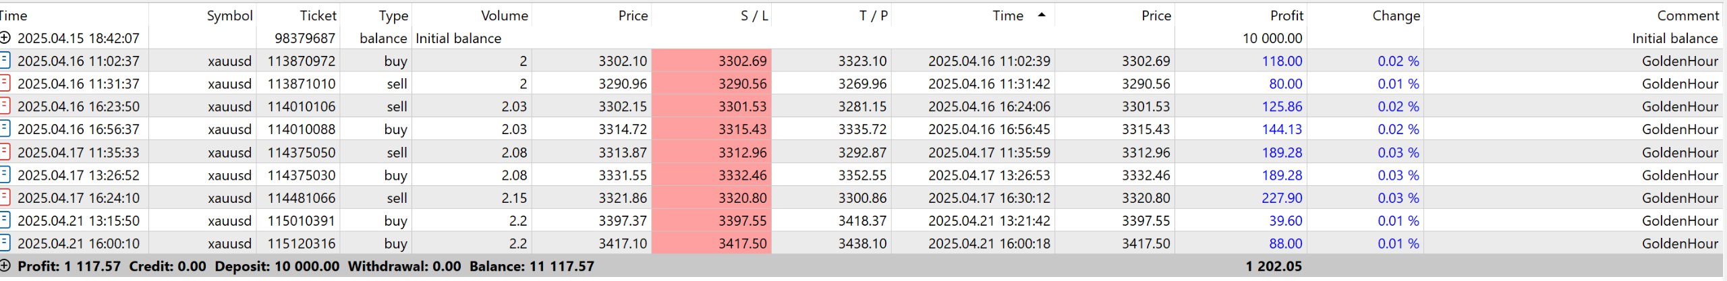Click the sort arrow on the Time column
1727x281 pixels.
[x=1042, y=15]
